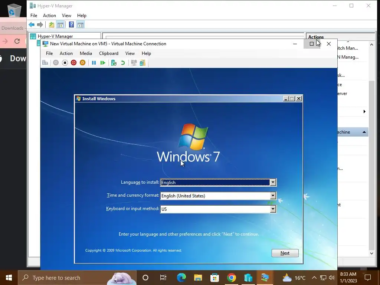Toggle Show/Hide Action Pane icon
380x285 pixels.
[x=81, y=24]
